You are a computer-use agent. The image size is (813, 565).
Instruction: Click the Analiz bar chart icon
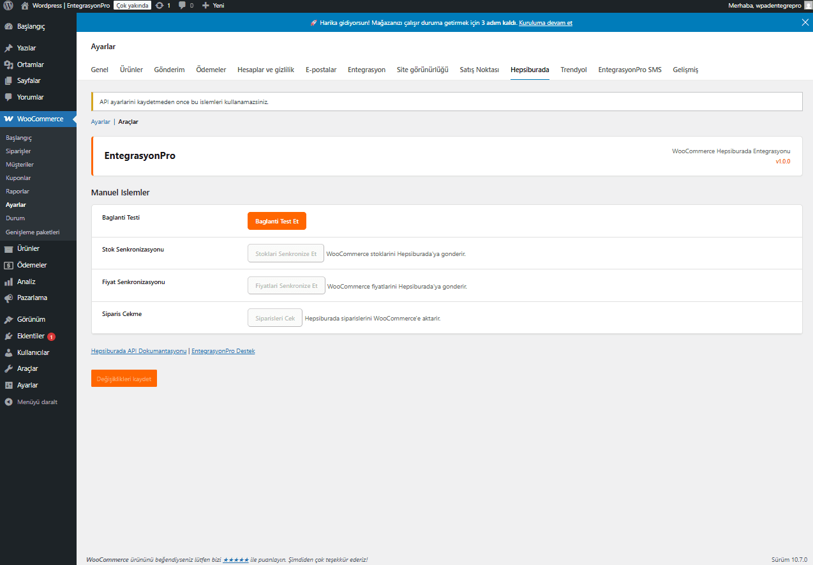[8, 282]
